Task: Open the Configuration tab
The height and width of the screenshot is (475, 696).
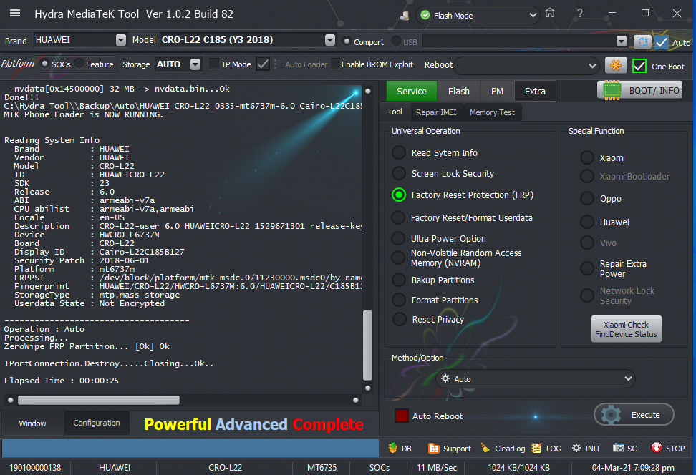Action: pyautogui.click(x=97, y=423)
